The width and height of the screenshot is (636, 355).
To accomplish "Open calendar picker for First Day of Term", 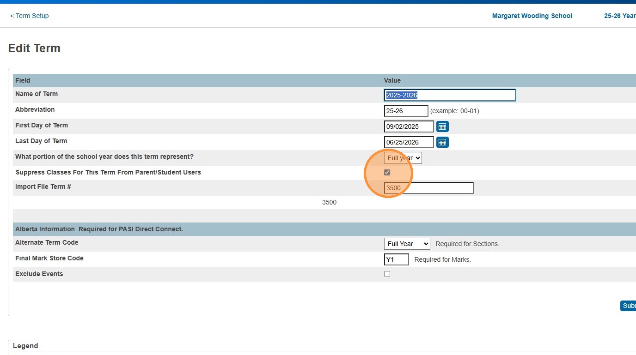I will coord(442,126).
